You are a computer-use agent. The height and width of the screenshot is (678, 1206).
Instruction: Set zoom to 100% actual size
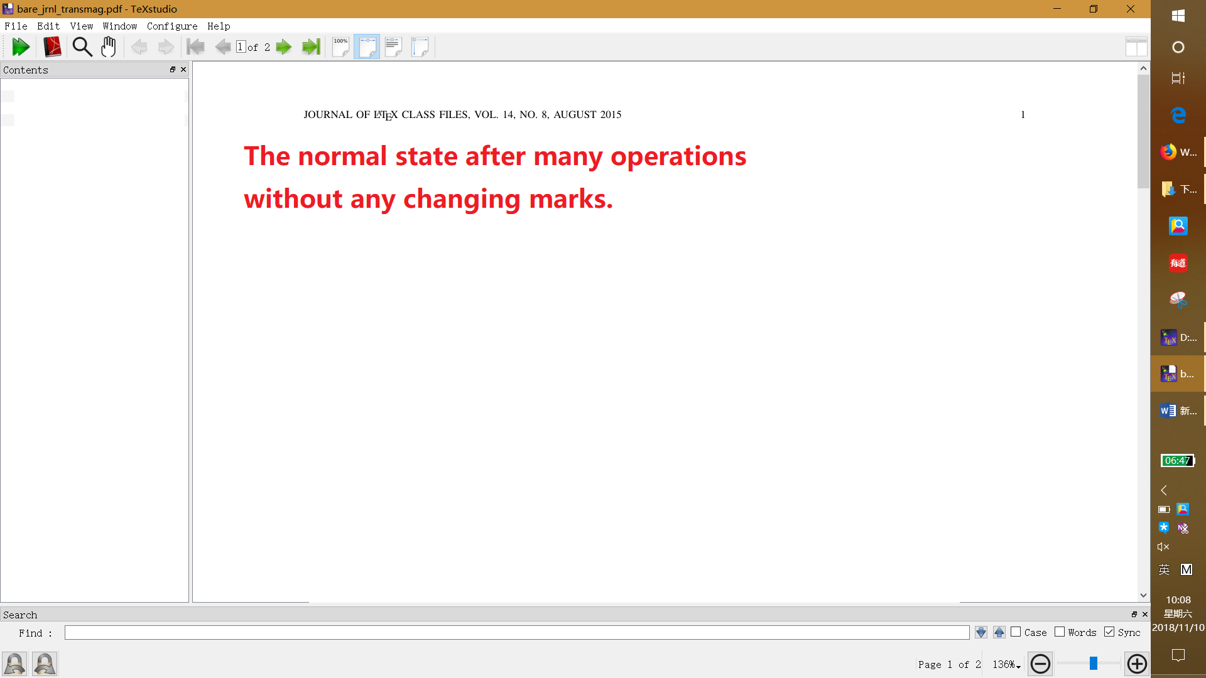point(340,47)
